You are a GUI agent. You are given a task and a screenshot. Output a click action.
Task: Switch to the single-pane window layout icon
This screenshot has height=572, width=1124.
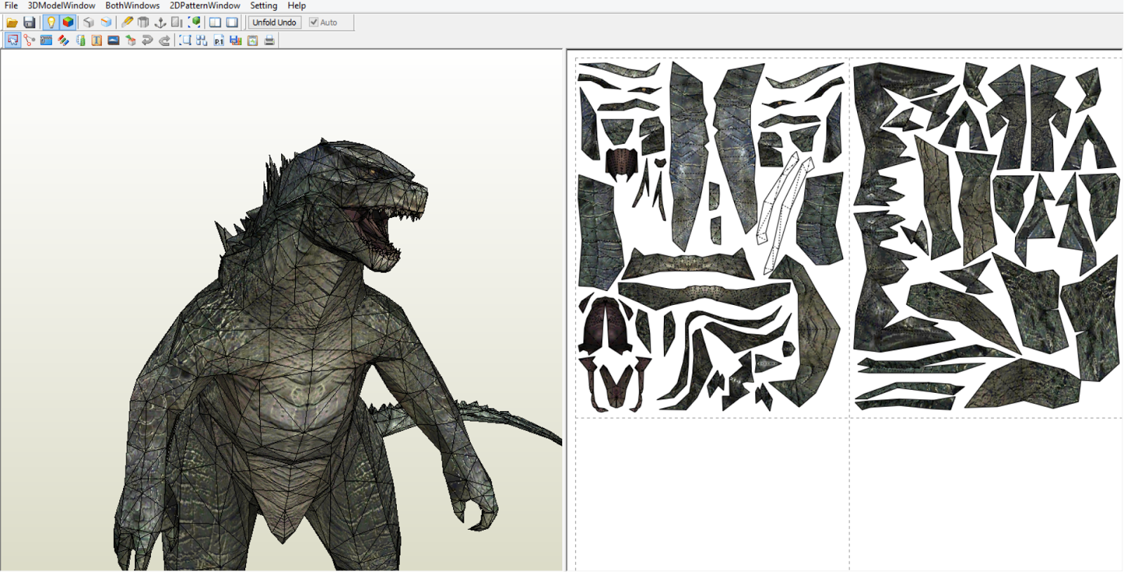(232, 22)
